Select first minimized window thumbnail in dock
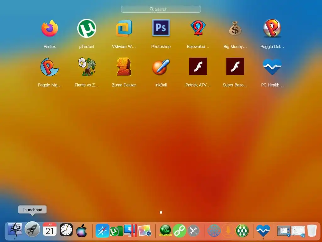The image size is (322, 242). (284, 231)
